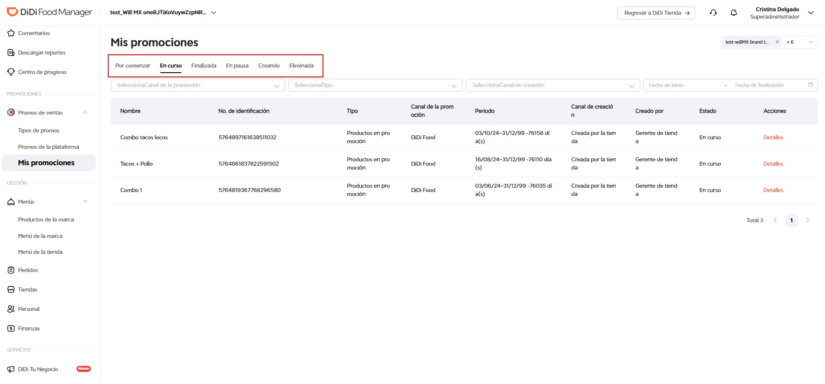The width and height of the screenshot is (825, 384).
Task: Open the notifications bell
Action: click(734, 13)
